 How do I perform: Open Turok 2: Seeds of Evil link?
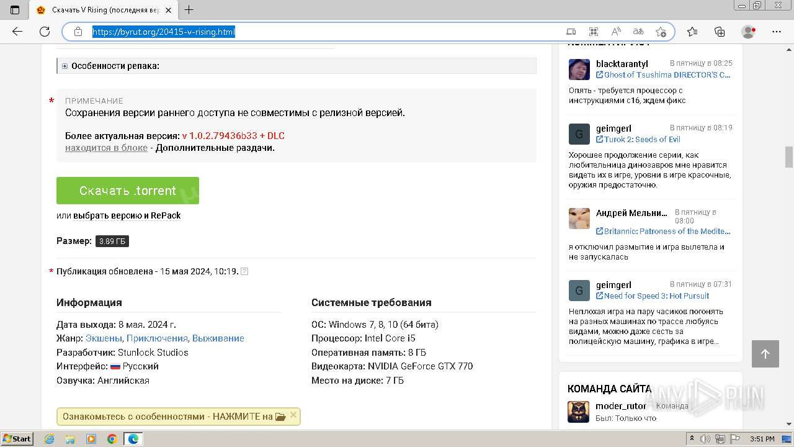[638, 139]
